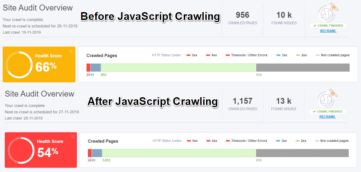This screenshot has width=361, height=172.
Task: Click the crawl finished checkmark icon
Action: [x=315, y=26]
